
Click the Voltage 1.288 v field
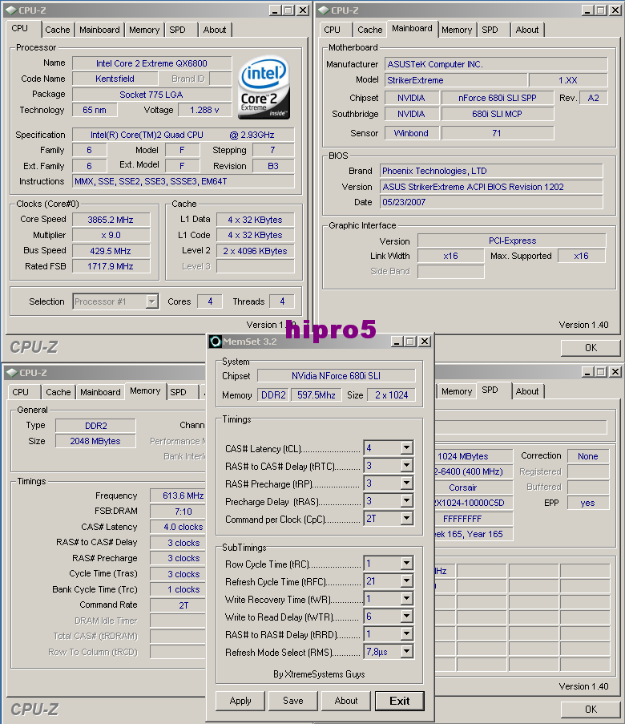[x=204, y=110]
